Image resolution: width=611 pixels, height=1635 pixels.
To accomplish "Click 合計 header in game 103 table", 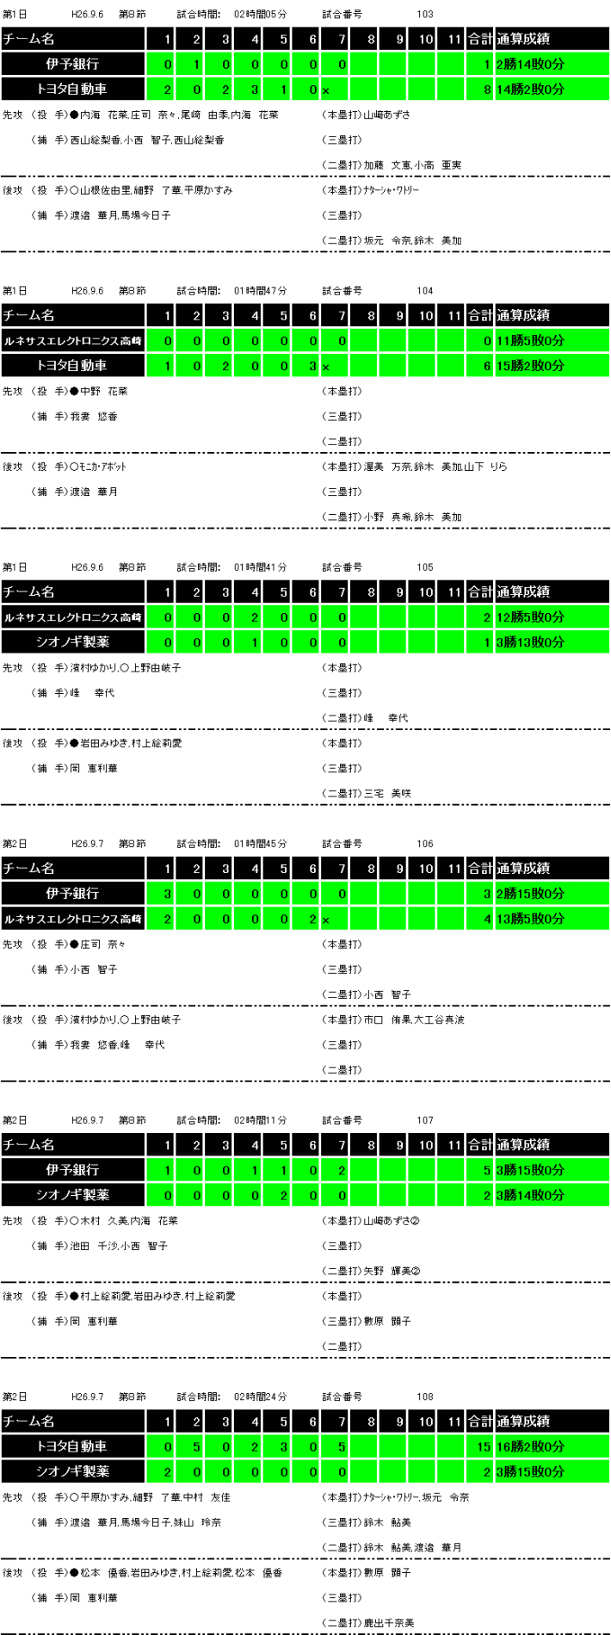I will tap(481, 39).
